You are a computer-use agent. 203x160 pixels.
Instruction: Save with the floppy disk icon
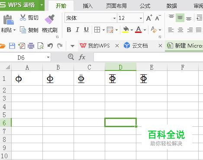12,46
